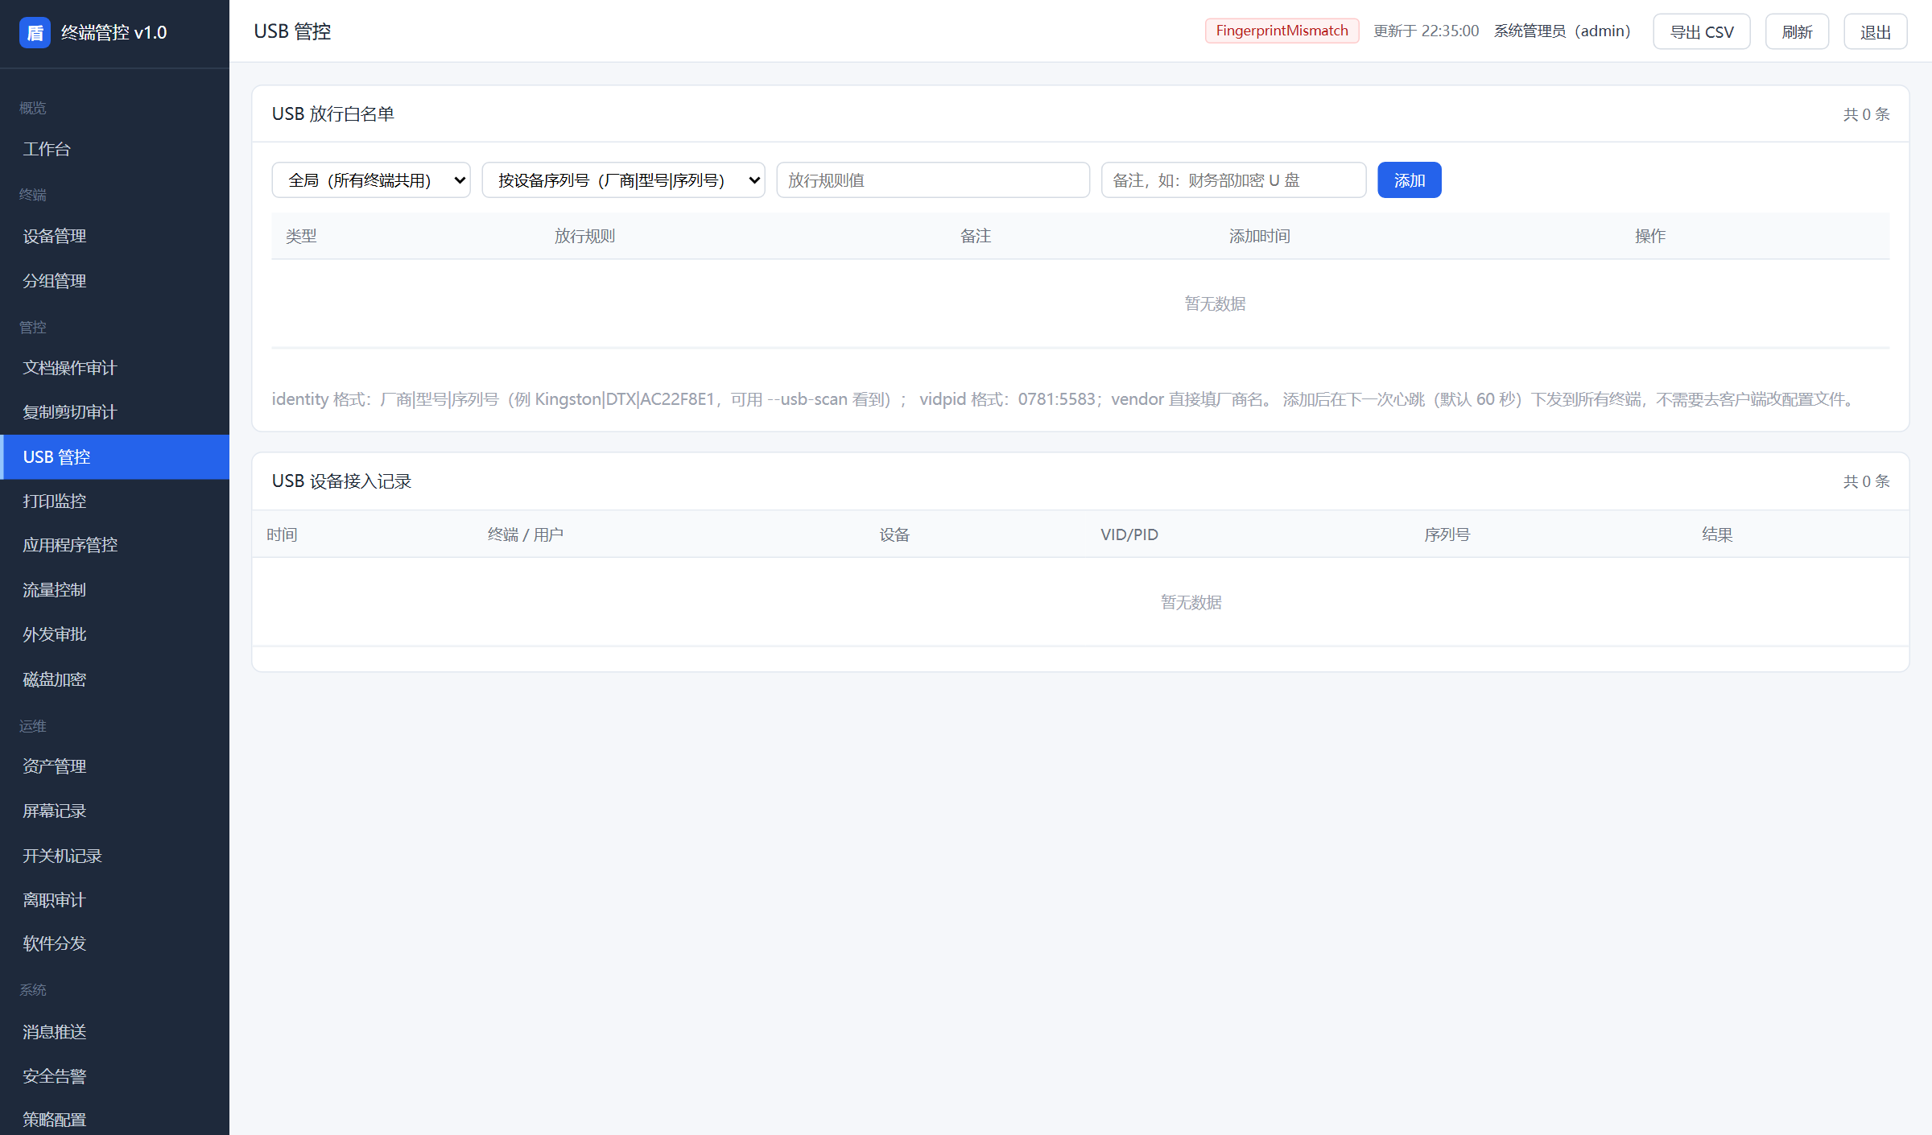Open 设备管理 in the sidebar
This screenshot has width=1932, height=1135.
coord(114,236)
